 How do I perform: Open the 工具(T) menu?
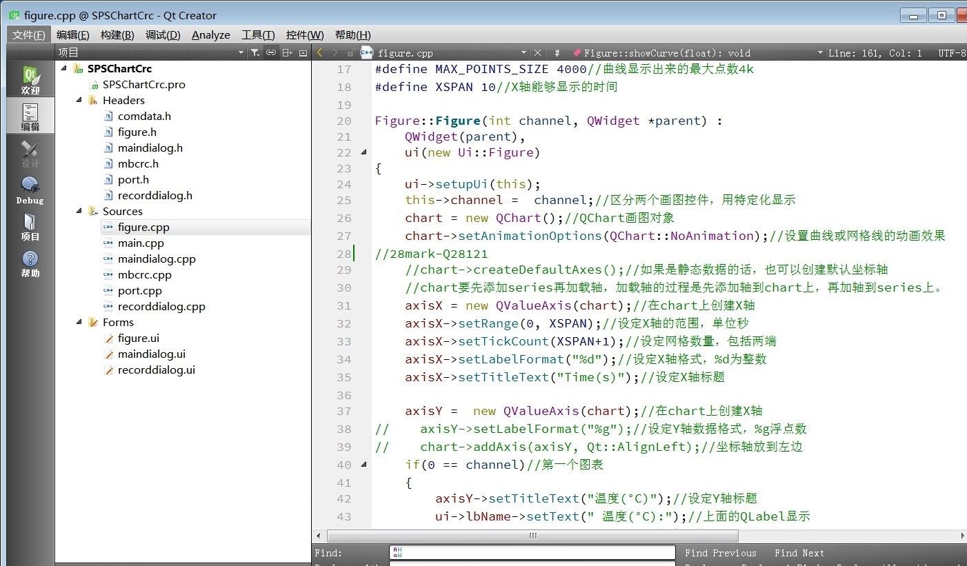click(x=258, y=34)
